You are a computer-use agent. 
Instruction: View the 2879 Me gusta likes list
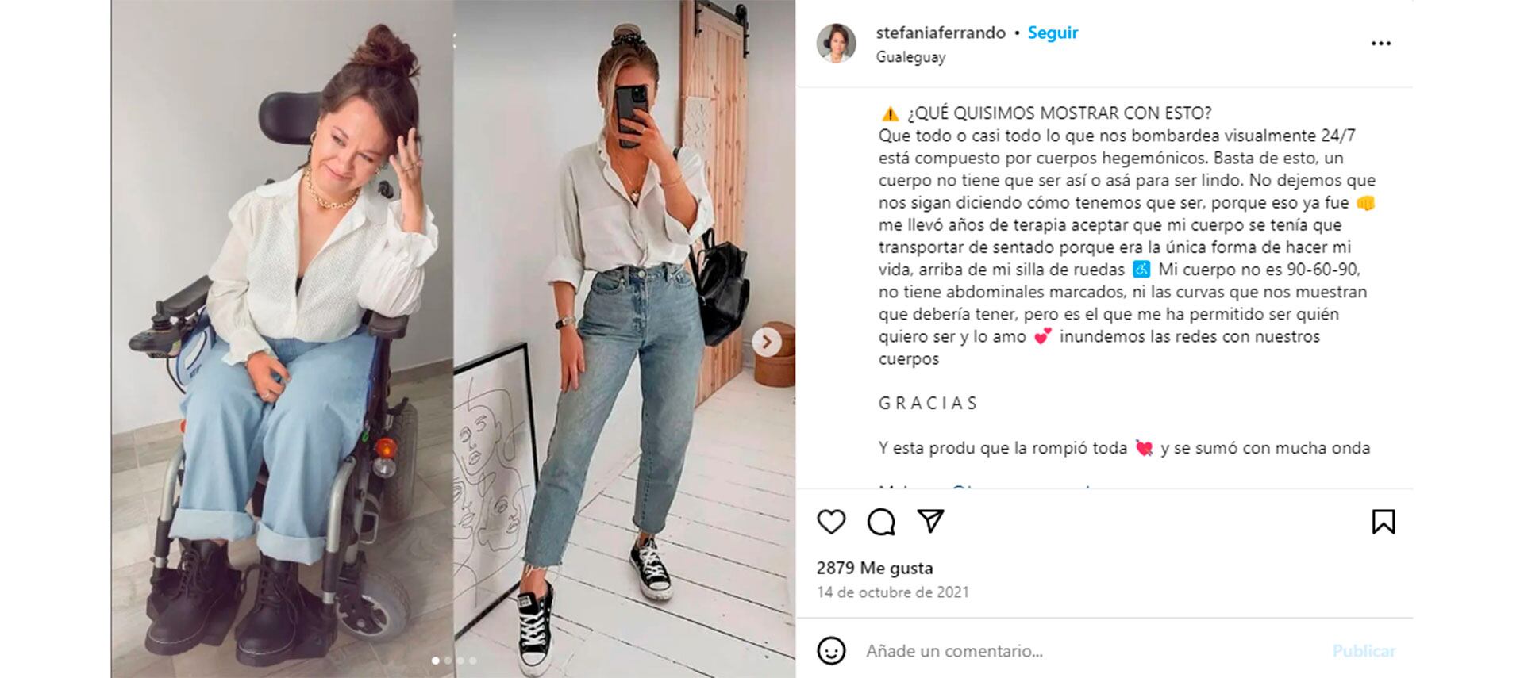click(x=875, y=568)
